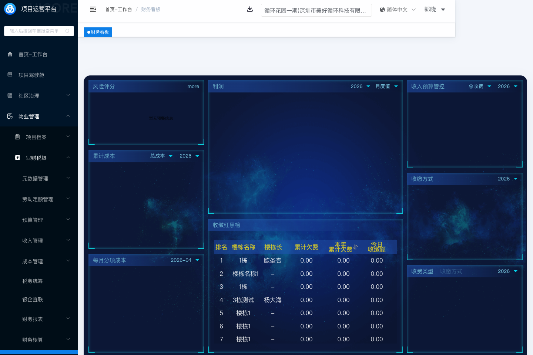
Task: Expand the 社区治理 menu
Action: point(39,96)
